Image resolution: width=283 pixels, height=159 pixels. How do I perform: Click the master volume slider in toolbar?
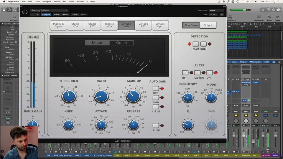click(241, 10)
